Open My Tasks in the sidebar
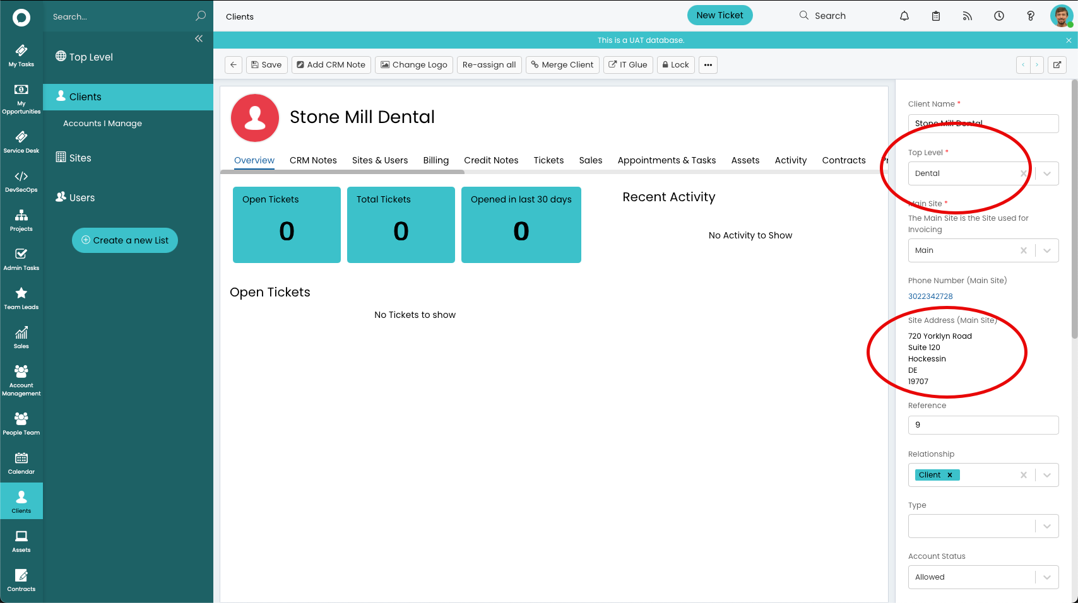 pos(21,56)
